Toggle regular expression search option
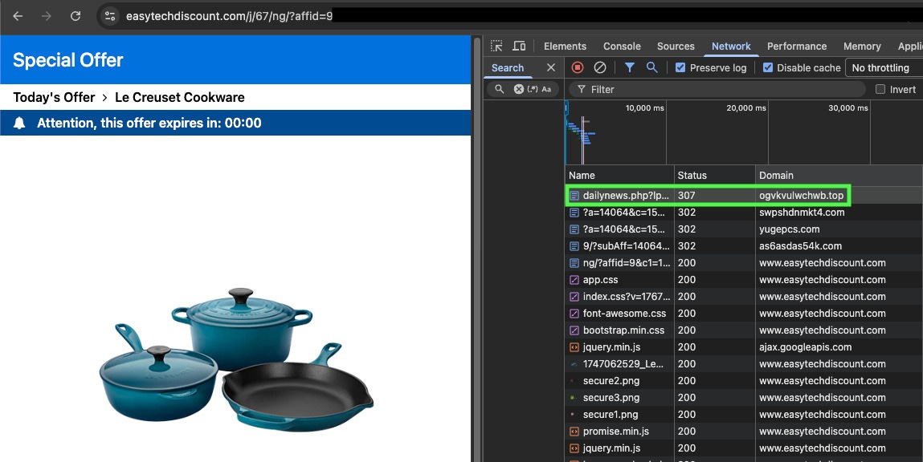Image resolution: width=923 pixels, height=462 pixels. click(533, 89)
